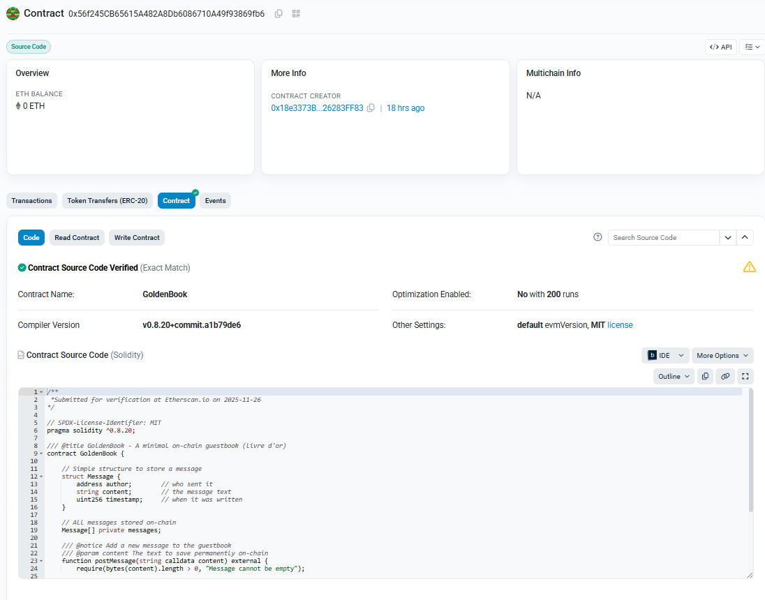Collapse the Message struct at line 12
Viewport: 765px width, 600px height.
pos(41,477)
